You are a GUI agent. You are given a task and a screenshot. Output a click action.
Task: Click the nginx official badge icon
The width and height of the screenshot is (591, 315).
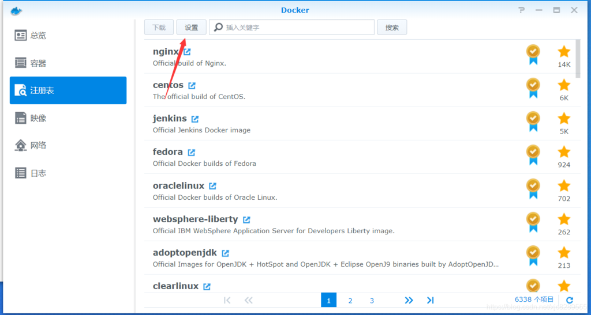533,55
